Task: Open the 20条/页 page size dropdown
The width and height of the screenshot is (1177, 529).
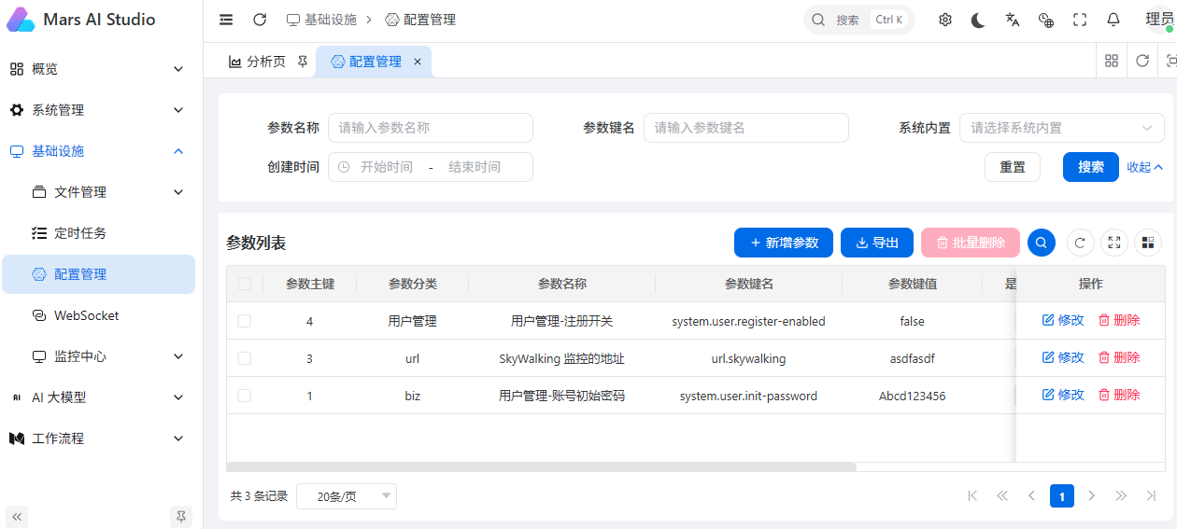Action: point(347,496)
